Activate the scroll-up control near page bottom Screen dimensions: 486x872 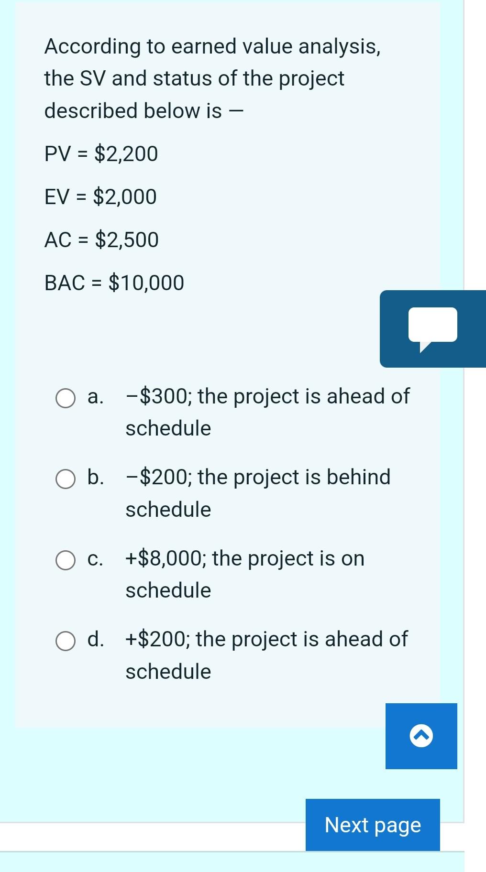click(x=421, y=736)
